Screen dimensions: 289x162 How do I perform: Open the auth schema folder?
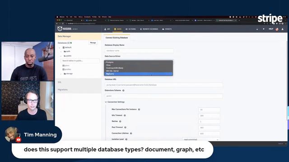[x=67, y=51]
